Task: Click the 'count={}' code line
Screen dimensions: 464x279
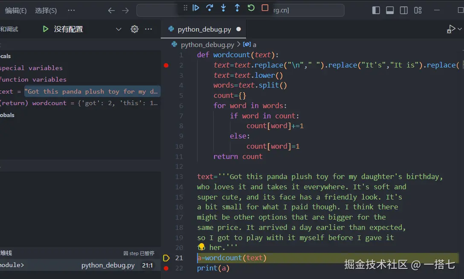Action: 229,95
